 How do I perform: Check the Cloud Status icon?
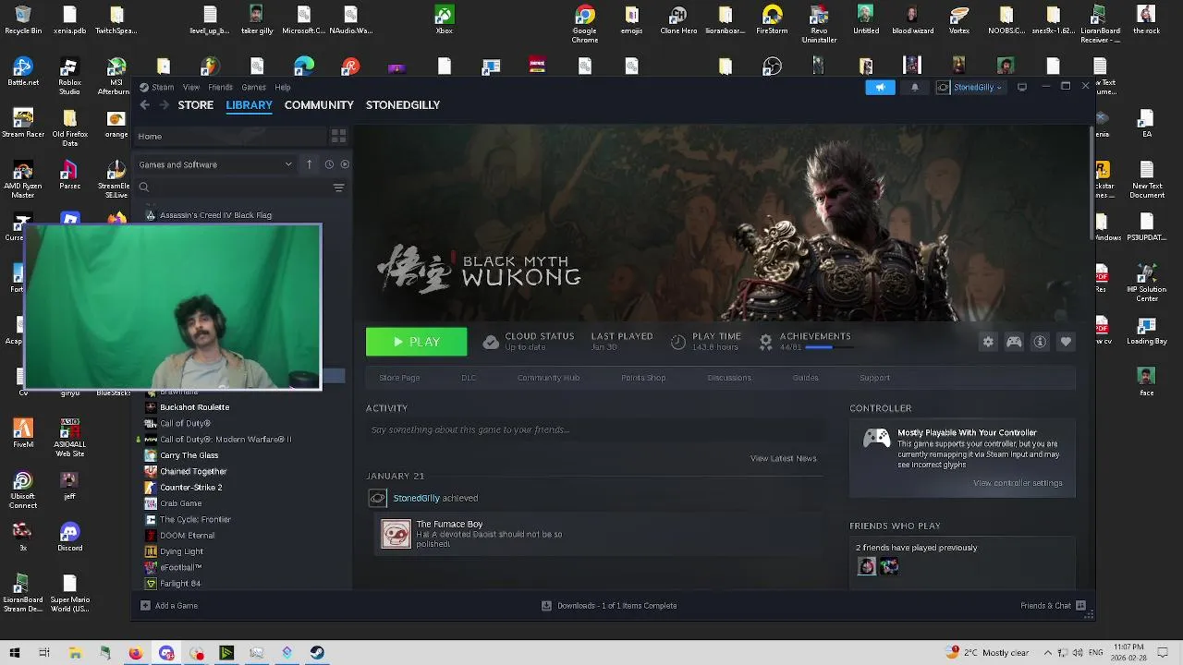pos(491,342)
